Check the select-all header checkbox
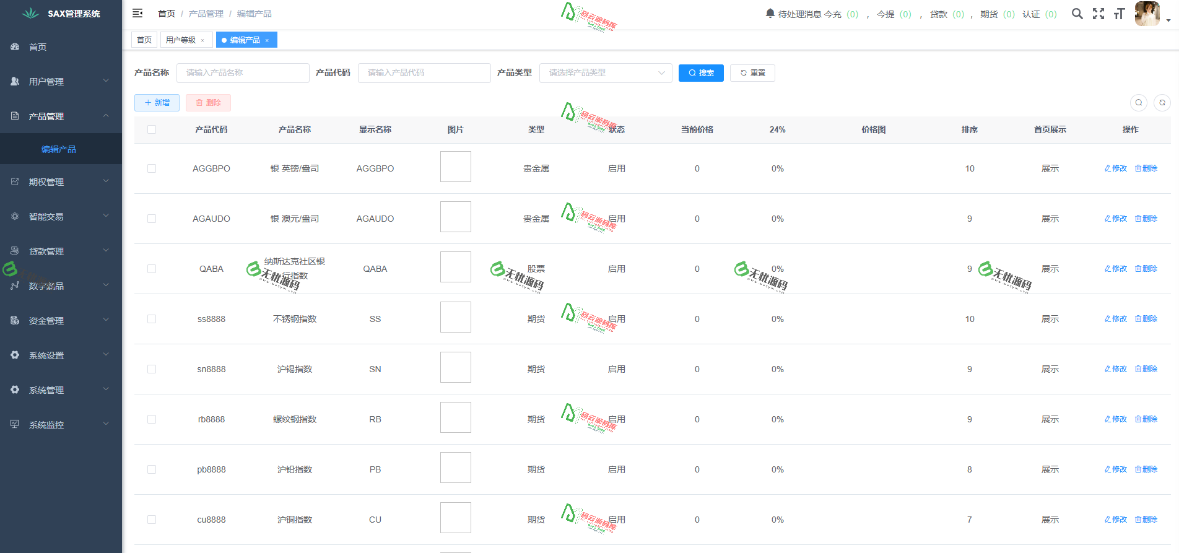Image resolution: width=1179 pixels, height=553 pixels. click(152, 129)
